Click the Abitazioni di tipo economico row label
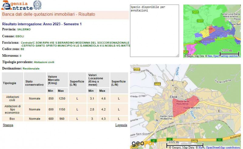 [12, 109]
